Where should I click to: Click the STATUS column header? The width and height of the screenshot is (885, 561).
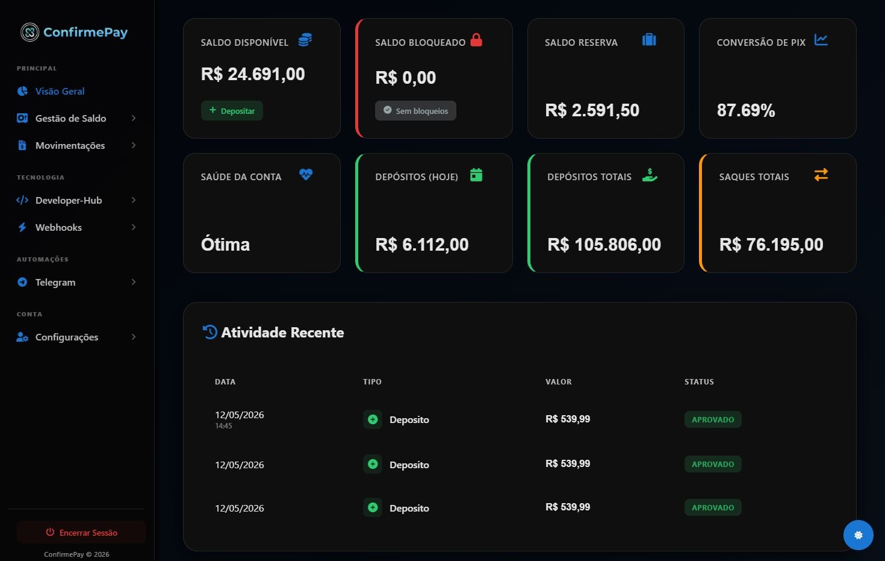coord(699,381)
